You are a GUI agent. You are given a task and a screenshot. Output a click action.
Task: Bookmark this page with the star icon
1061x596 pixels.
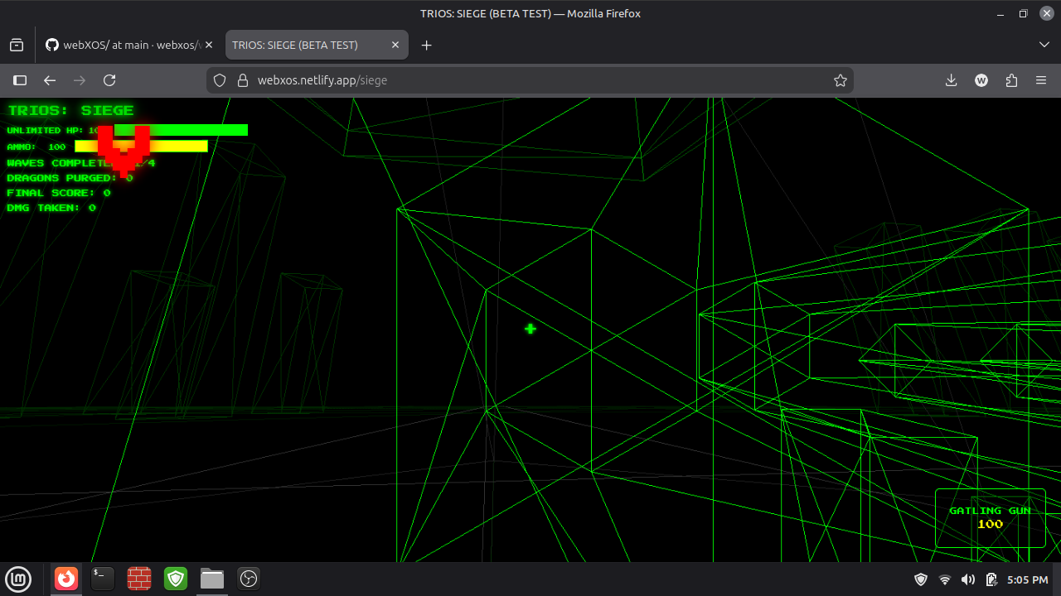841,80
